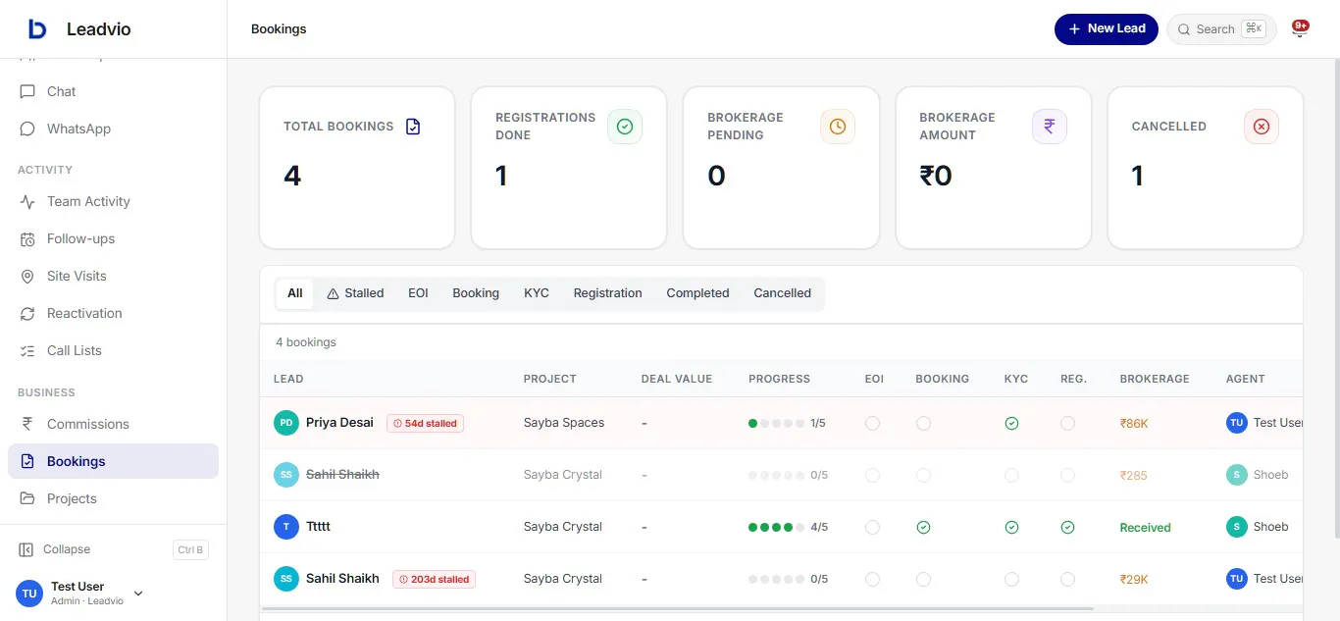Select Bookings in the sidebar

point(113,461)
